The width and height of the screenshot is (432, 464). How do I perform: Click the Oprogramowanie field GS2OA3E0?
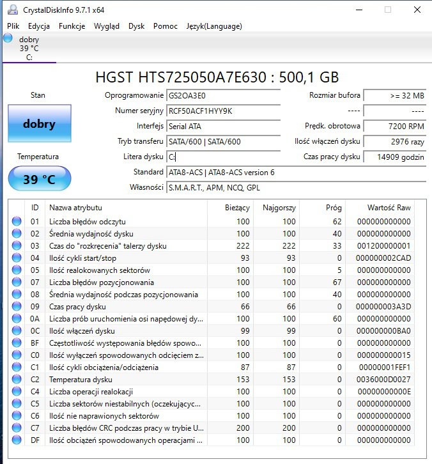click(x=224, y=96)
